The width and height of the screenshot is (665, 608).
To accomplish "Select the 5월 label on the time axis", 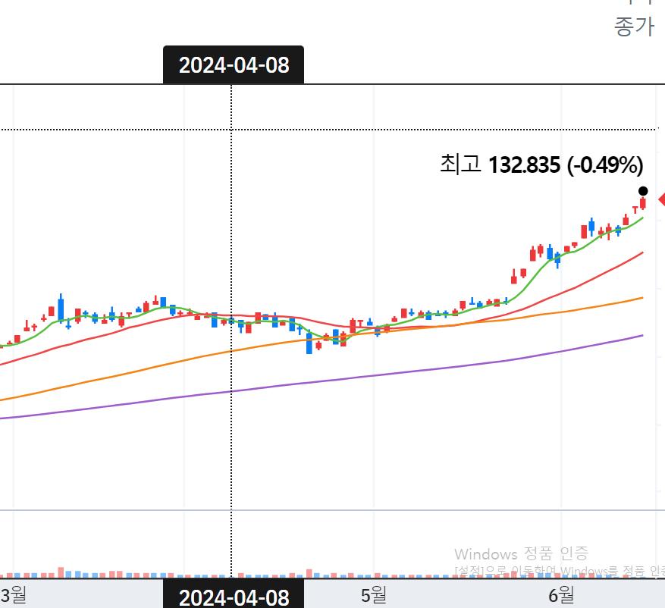I will pyautogui.click(x=374, y=594).
